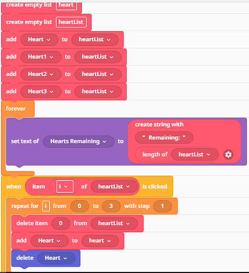
Task: Open the i variable dropdown in when block
Action: [65, 186]
